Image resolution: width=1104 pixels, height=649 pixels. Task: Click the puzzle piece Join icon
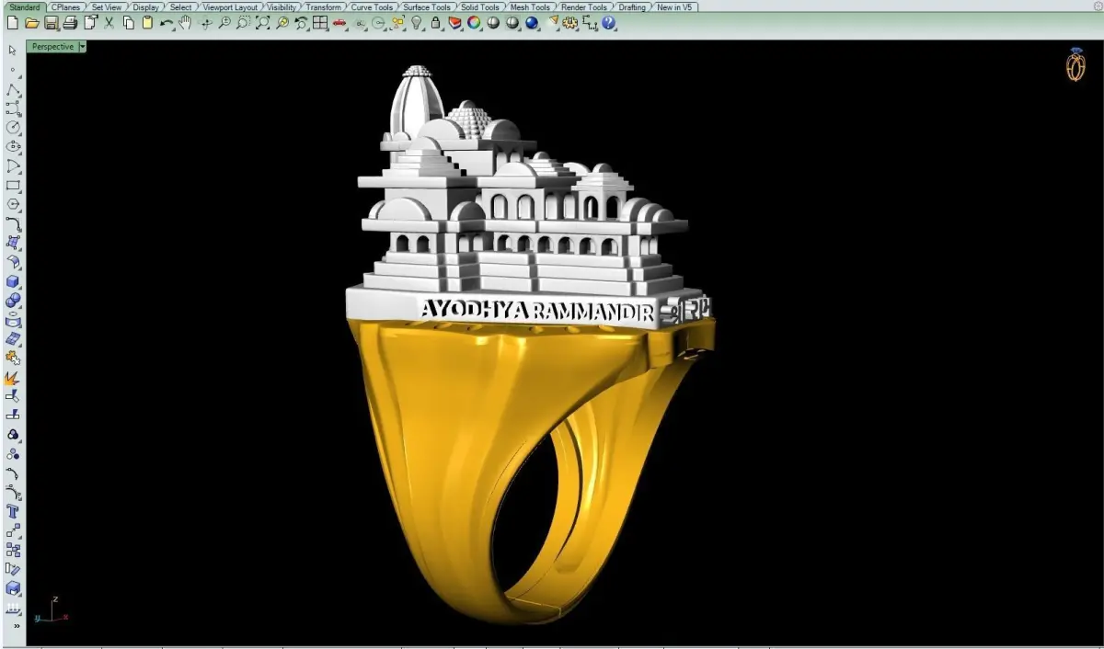click(13, 358)
